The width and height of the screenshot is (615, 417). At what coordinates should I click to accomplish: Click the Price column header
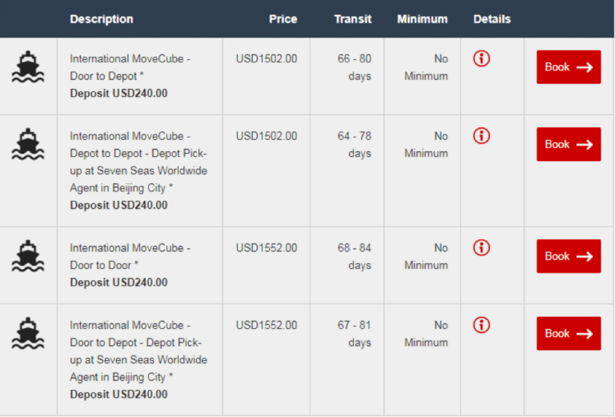pyautogui.click(x=283, y=19)
